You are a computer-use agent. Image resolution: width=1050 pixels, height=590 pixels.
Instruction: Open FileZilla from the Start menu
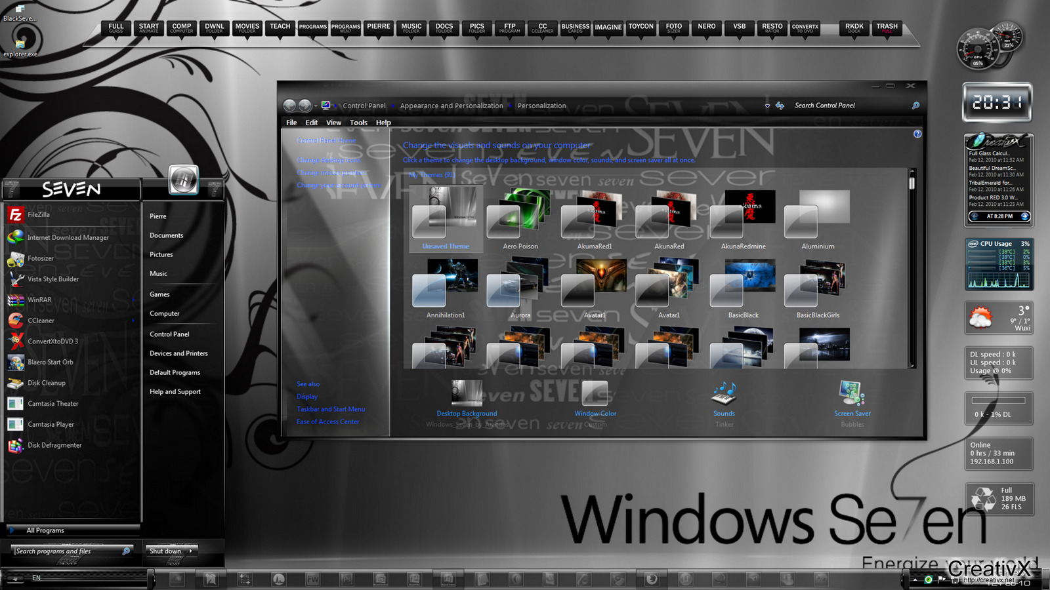71,214
